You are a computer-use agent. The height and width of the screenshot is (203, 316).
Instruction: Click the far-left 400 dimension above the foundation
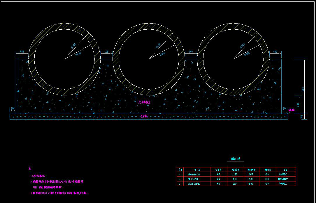(22, 51)
